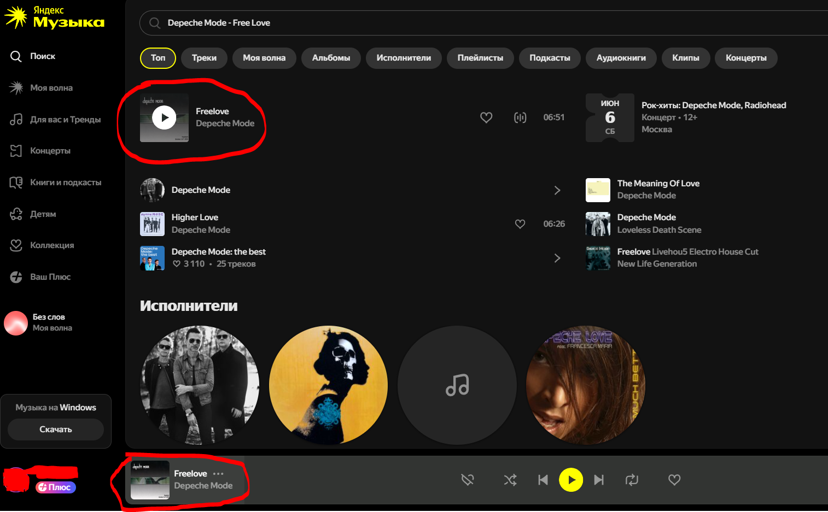This screenshot has height=512, width=828.
Task: Click the Плюс badge
Action: pyautogui.click(x=56, y=487)
